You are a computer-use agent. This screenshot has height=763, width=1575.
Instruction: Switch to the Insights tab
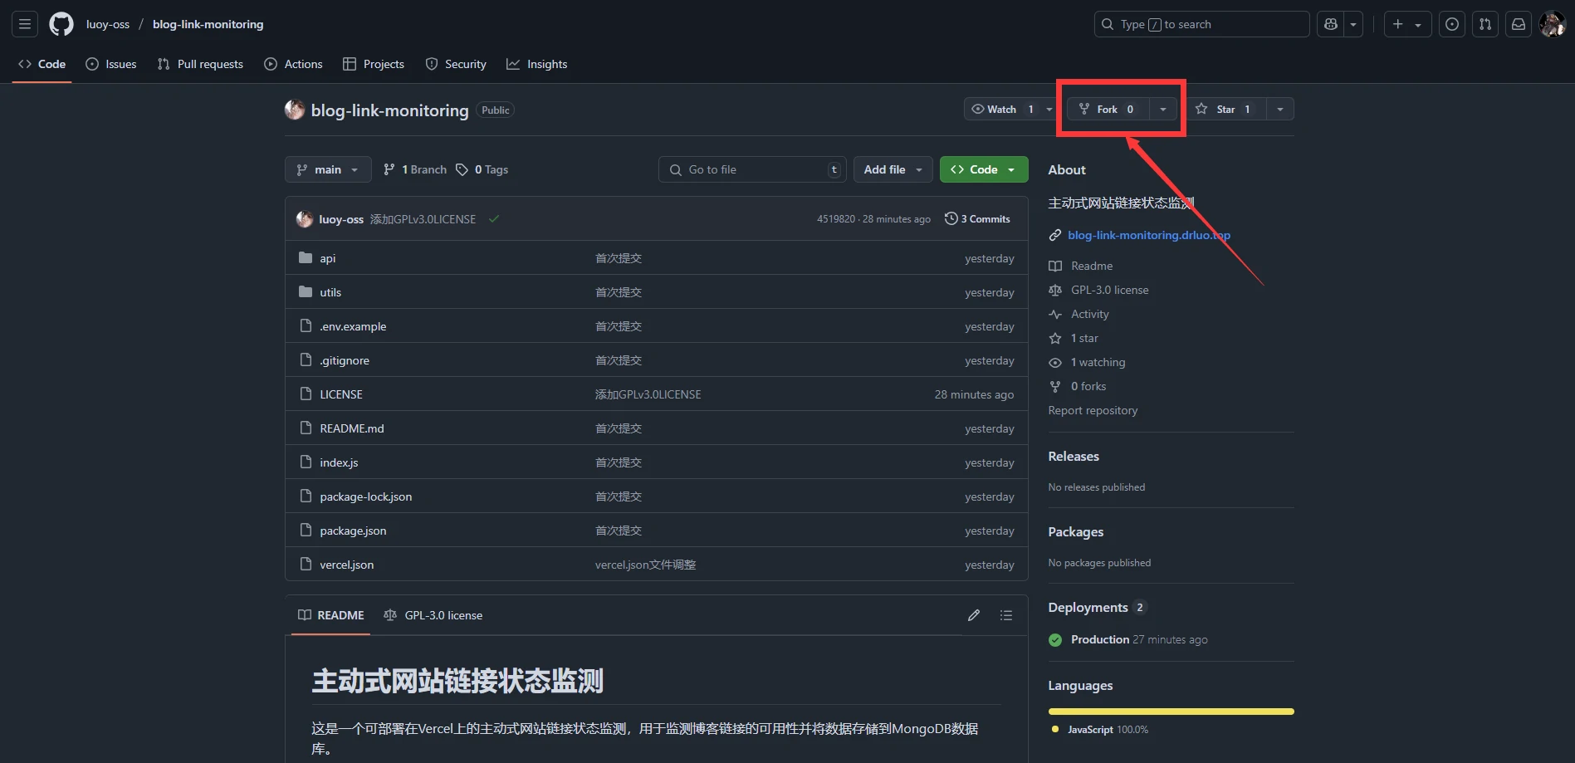pyautogui.click(x=537, y=64)
